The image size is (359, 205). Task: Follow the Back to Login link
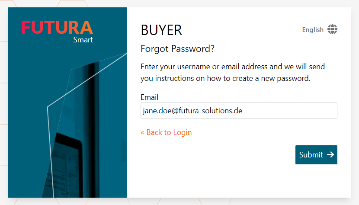pos(169,132)
